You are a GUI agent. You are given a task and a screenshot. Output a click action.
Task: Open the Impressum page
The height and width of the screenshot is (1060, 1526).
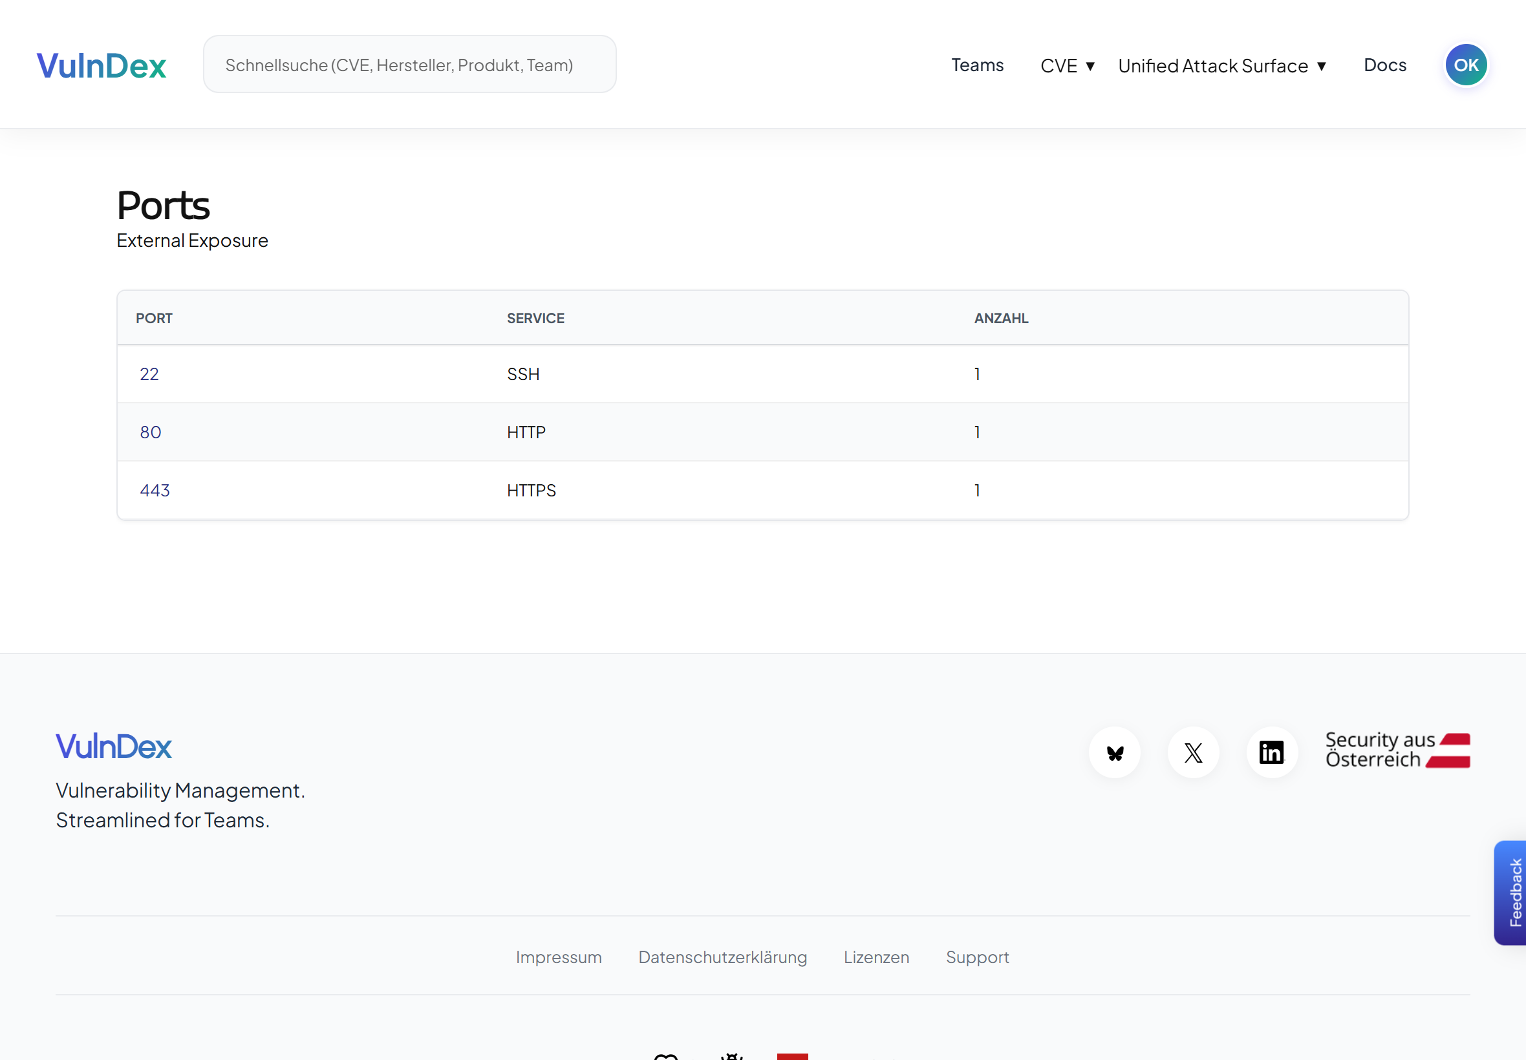559,957
